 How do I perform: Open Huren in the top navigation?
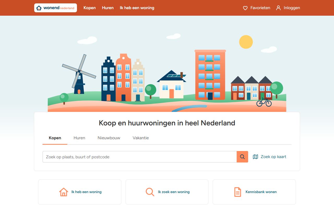(x=108, y=8)
